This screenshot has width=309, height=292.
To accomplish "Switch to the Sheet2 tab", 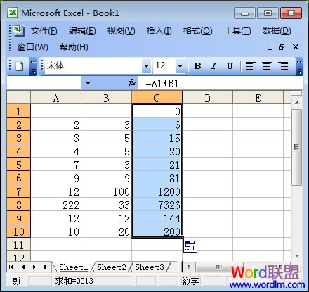I will 112,267.
